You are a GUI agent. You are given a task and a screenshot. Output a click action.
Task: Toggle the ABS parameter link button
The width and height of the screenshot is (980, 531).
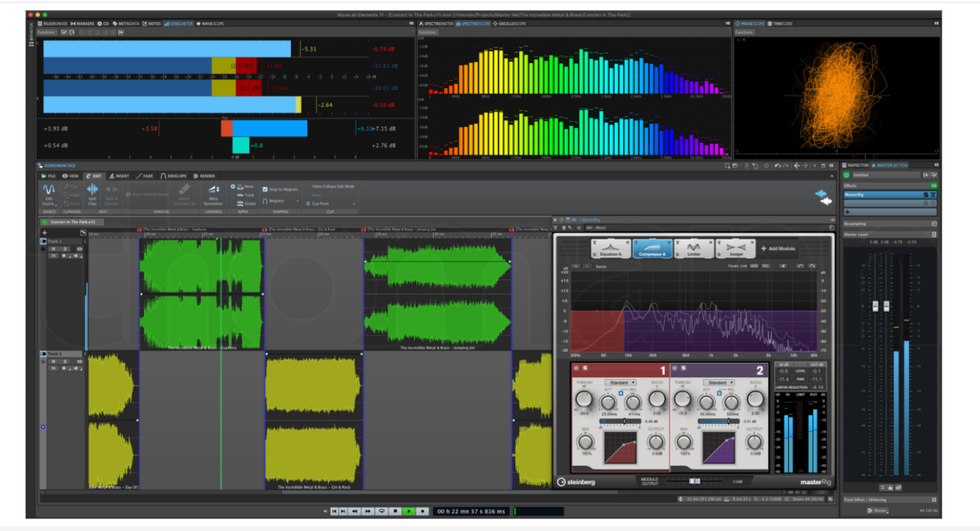click(754, 265)
